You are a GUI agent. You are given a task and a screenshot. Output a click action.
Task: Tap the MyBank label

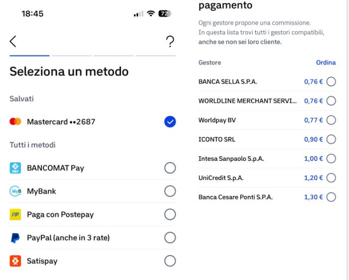pos(41,191)
